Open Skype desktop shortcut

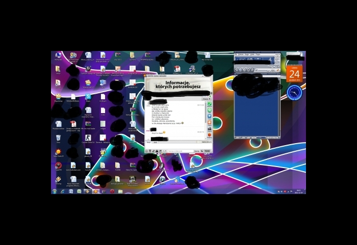(x=88, y=96)
